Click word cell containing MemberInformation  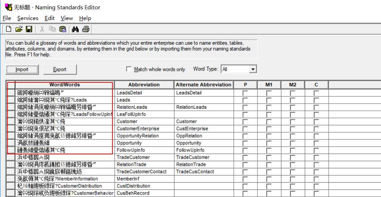(64, 179)
